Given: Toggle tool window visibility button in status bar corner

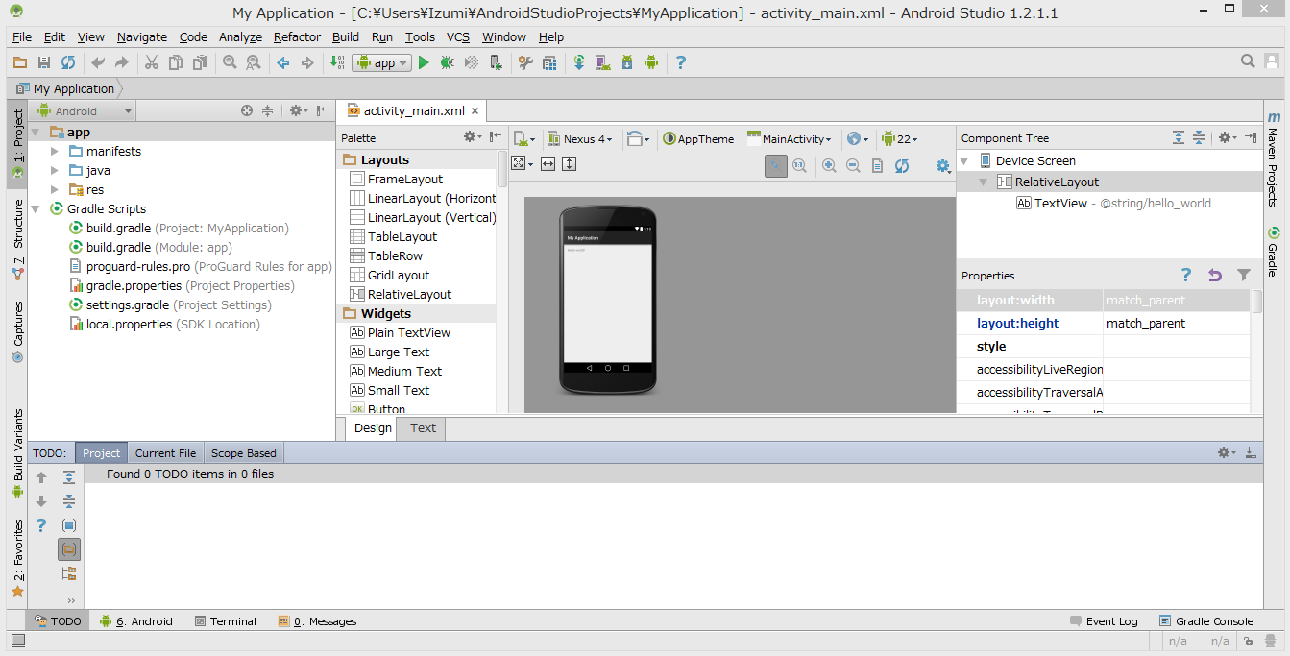Looking at the screenshot, I should 18,641.
